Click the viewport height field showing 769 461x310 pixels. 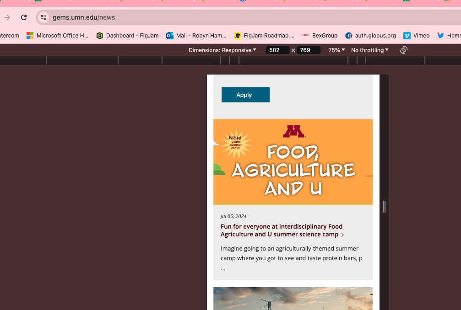pyautogui.click(x=308, y=50)
